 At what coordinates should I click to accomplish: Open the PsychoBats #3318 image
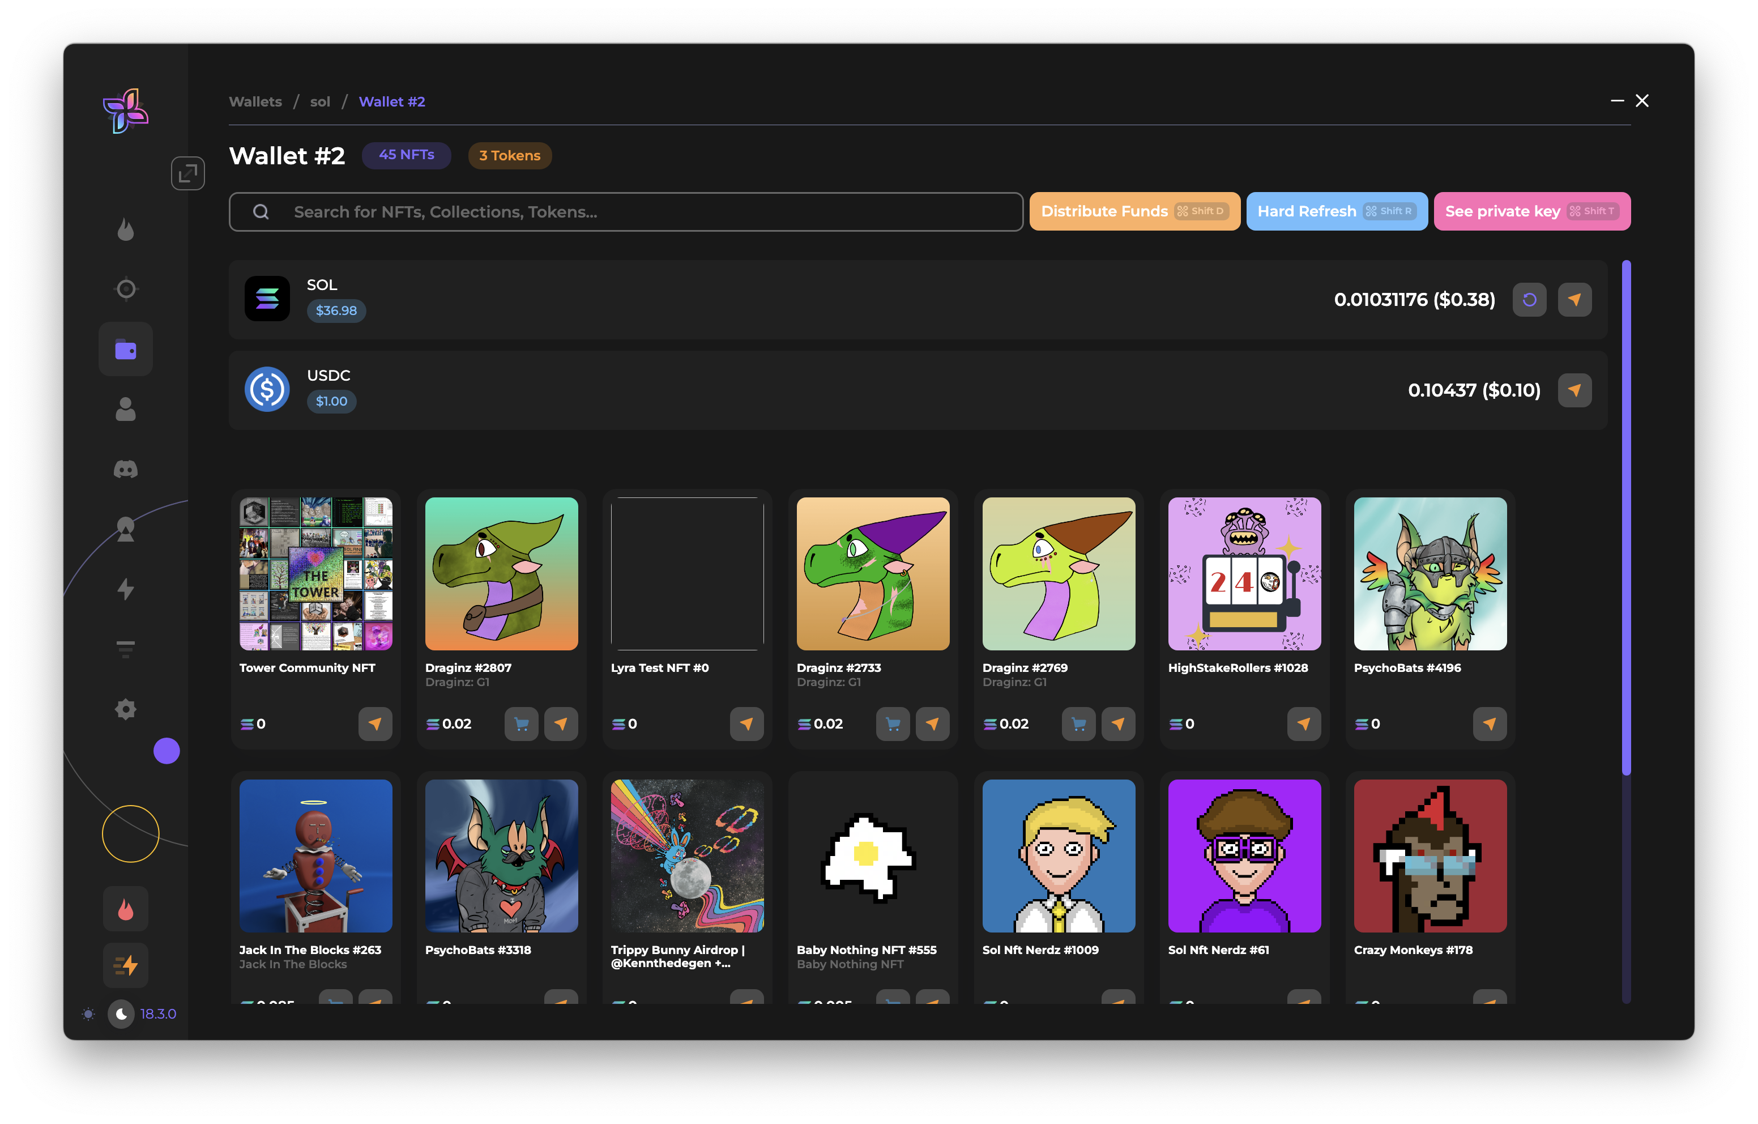[502, 855]
